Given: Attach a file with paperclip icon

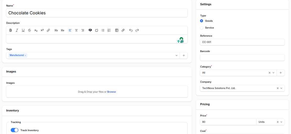Looking at the screenshot, I should (x=123, y=30).
